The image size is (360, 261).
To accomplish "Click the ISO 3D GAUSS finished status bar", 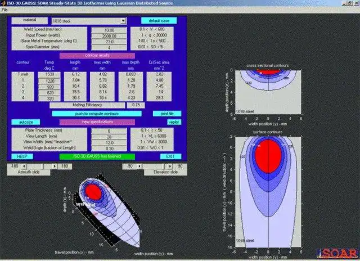I will pos(97,156).
